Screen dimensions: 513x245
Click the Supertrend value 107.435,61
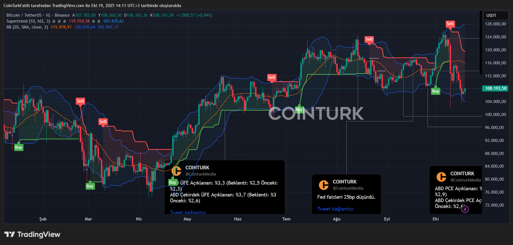pyautogui.click(x=113, y=21)
